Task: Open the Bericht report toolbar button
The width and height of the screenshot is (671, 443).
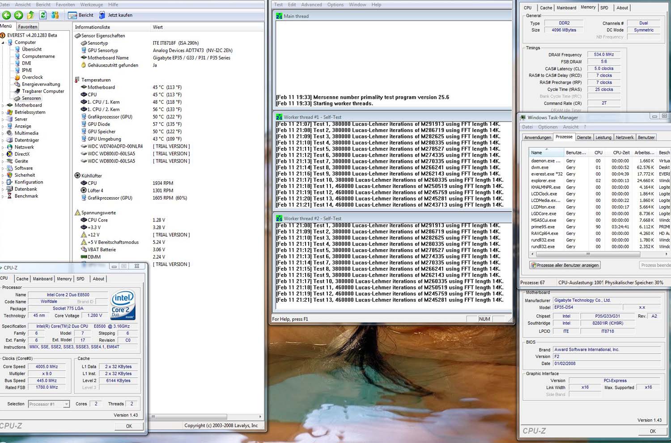Action: 81,15
